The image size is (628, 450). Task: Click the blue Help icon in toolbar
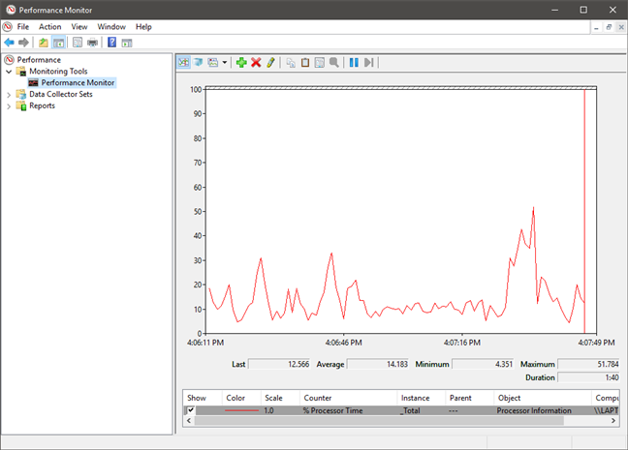112,43
